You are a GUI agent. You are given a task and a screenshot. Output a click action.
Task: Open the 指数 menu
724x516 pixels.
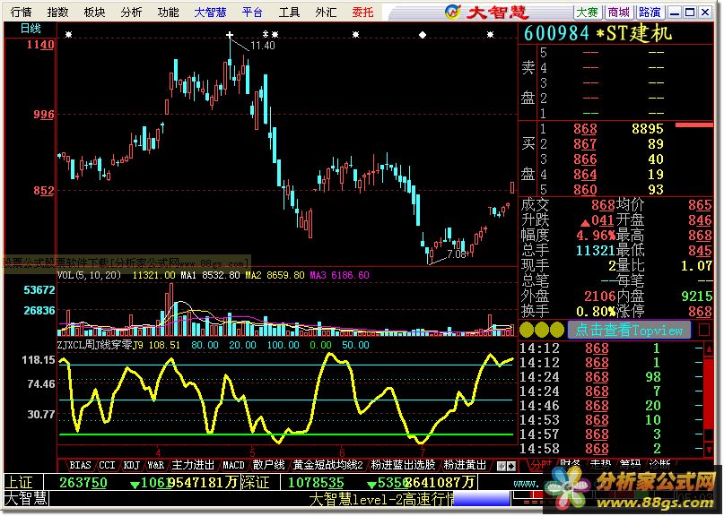(57, 12)
